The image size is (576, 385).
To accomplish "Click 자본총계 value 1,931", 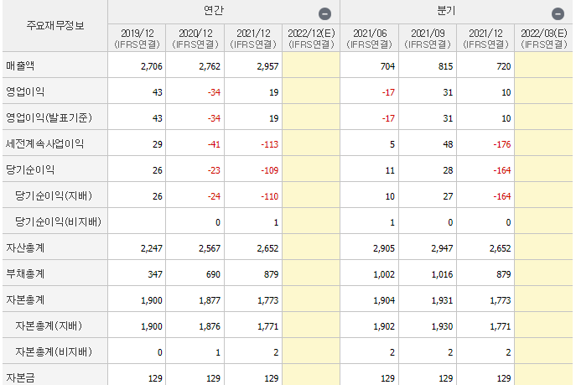I will coord(442,300).
